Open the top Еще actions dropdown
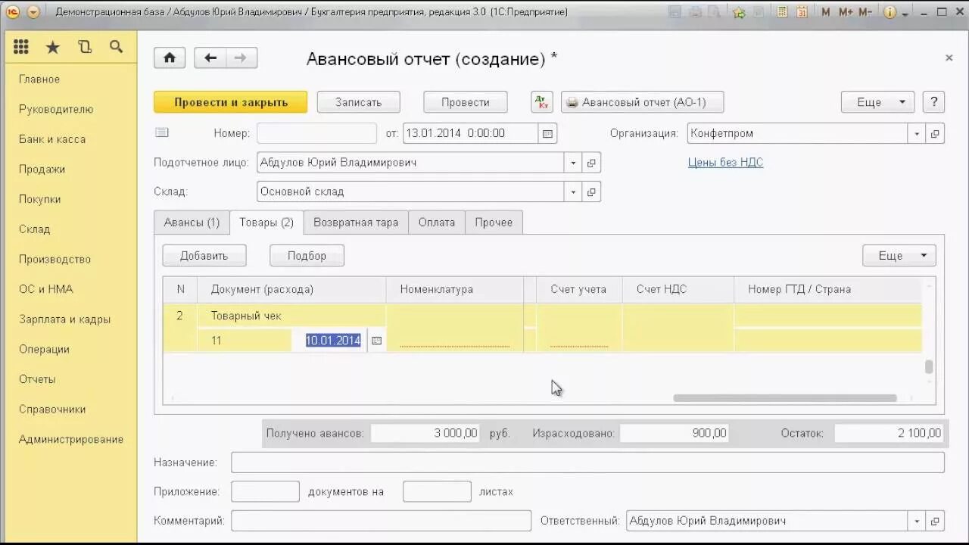 tap(877, 102)
